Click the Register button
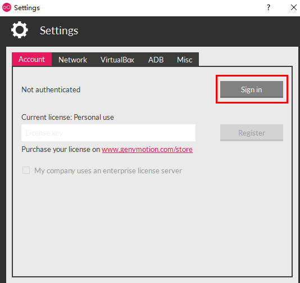 coord(252,133)
